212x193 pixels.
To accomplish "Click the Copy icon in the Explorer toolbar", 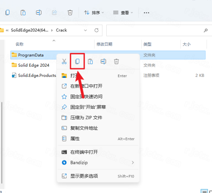I will tap(8, 13).
